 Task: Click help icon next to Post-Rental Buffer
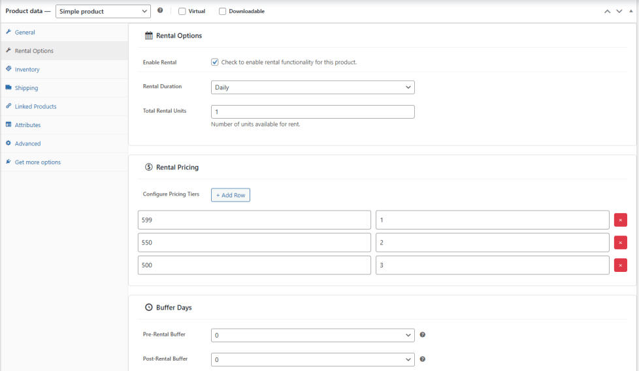pos(423,359)
